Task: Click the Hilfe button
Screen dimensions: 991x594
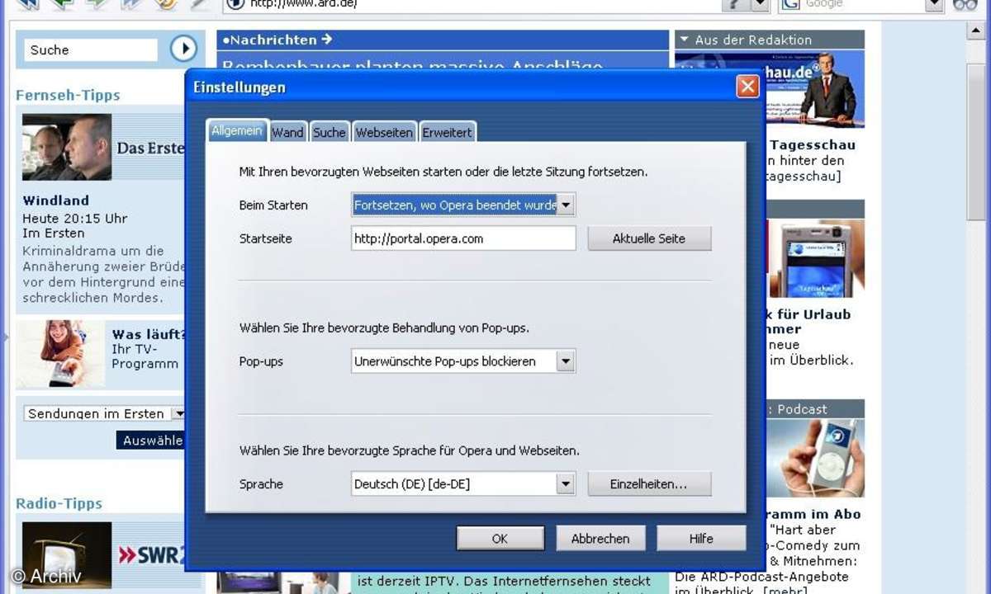Action: click(701, 539)
